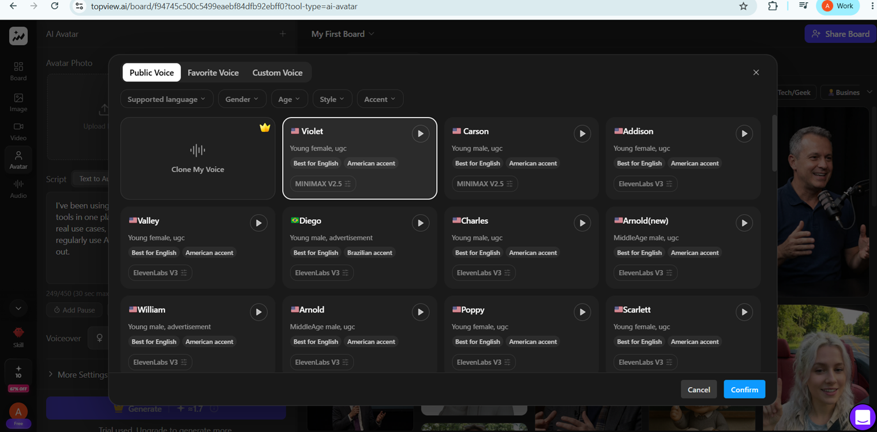Viewport: 877px width, 432px height.
Task: Play the Carson voice preview
Action: click(x=582, y=134)
